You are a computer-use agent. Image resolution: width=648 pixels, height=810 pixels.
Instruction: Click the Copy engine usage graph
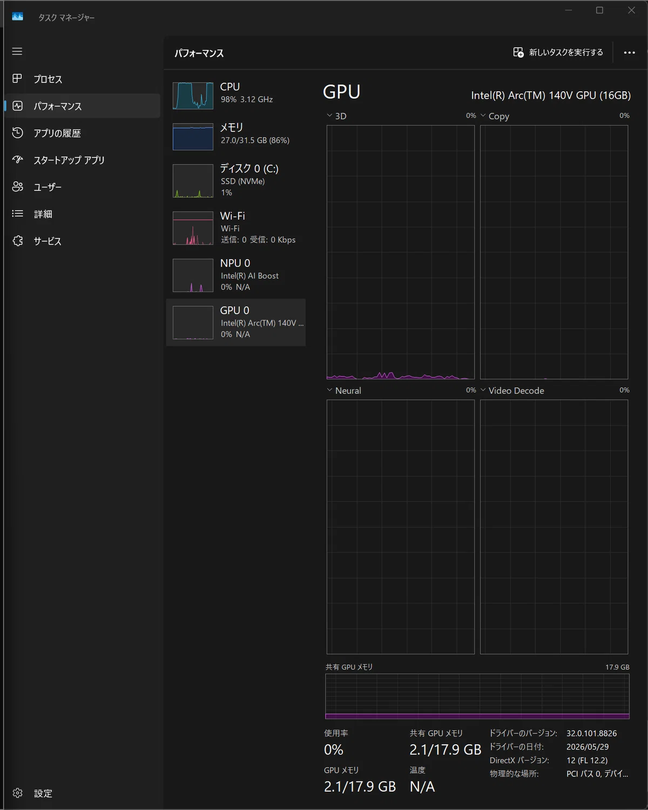coord(554,252)
